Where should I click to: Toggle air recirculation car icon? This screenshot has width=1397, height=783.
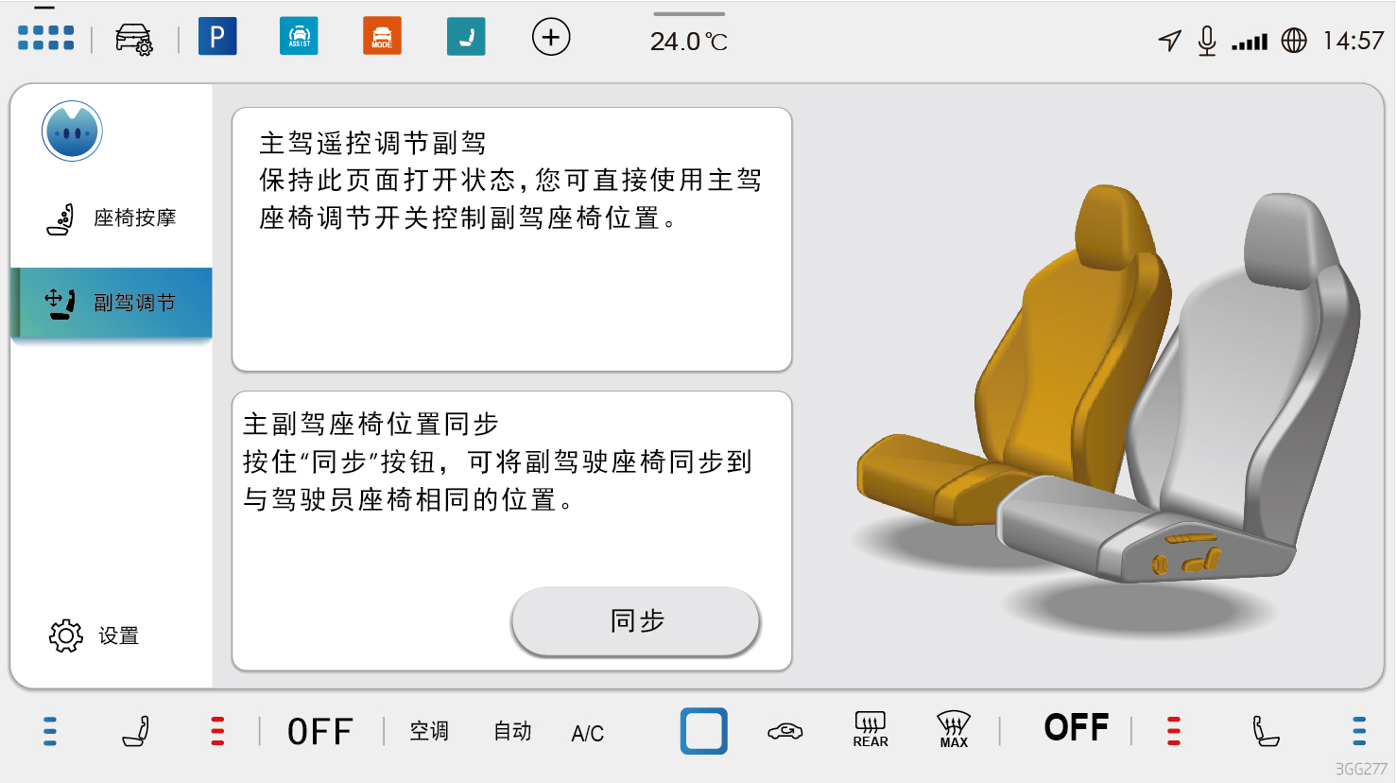pyautogui.click(x=785, y=731)
